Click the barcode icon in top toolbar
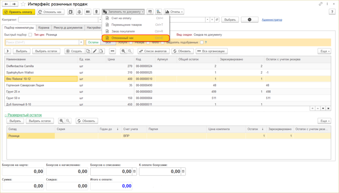The width and height of the screenshot is (339, 193). [88, 12]
